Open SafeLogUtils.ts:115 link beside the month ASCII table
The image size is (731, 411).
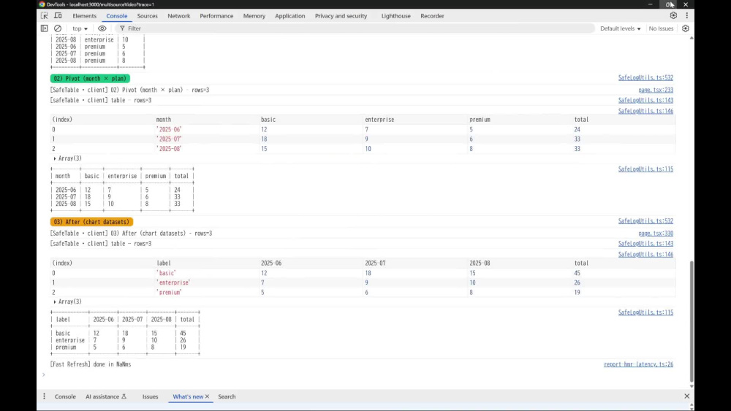point(645,169)
